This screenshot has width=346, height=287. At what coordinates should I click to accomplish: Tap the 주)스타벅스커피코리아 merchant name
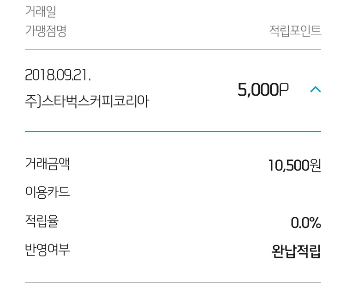[87, 101]
